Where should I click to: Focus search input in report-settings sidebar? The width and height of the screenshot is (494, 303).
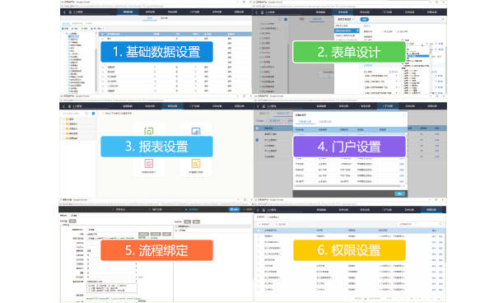click(72, 114)
